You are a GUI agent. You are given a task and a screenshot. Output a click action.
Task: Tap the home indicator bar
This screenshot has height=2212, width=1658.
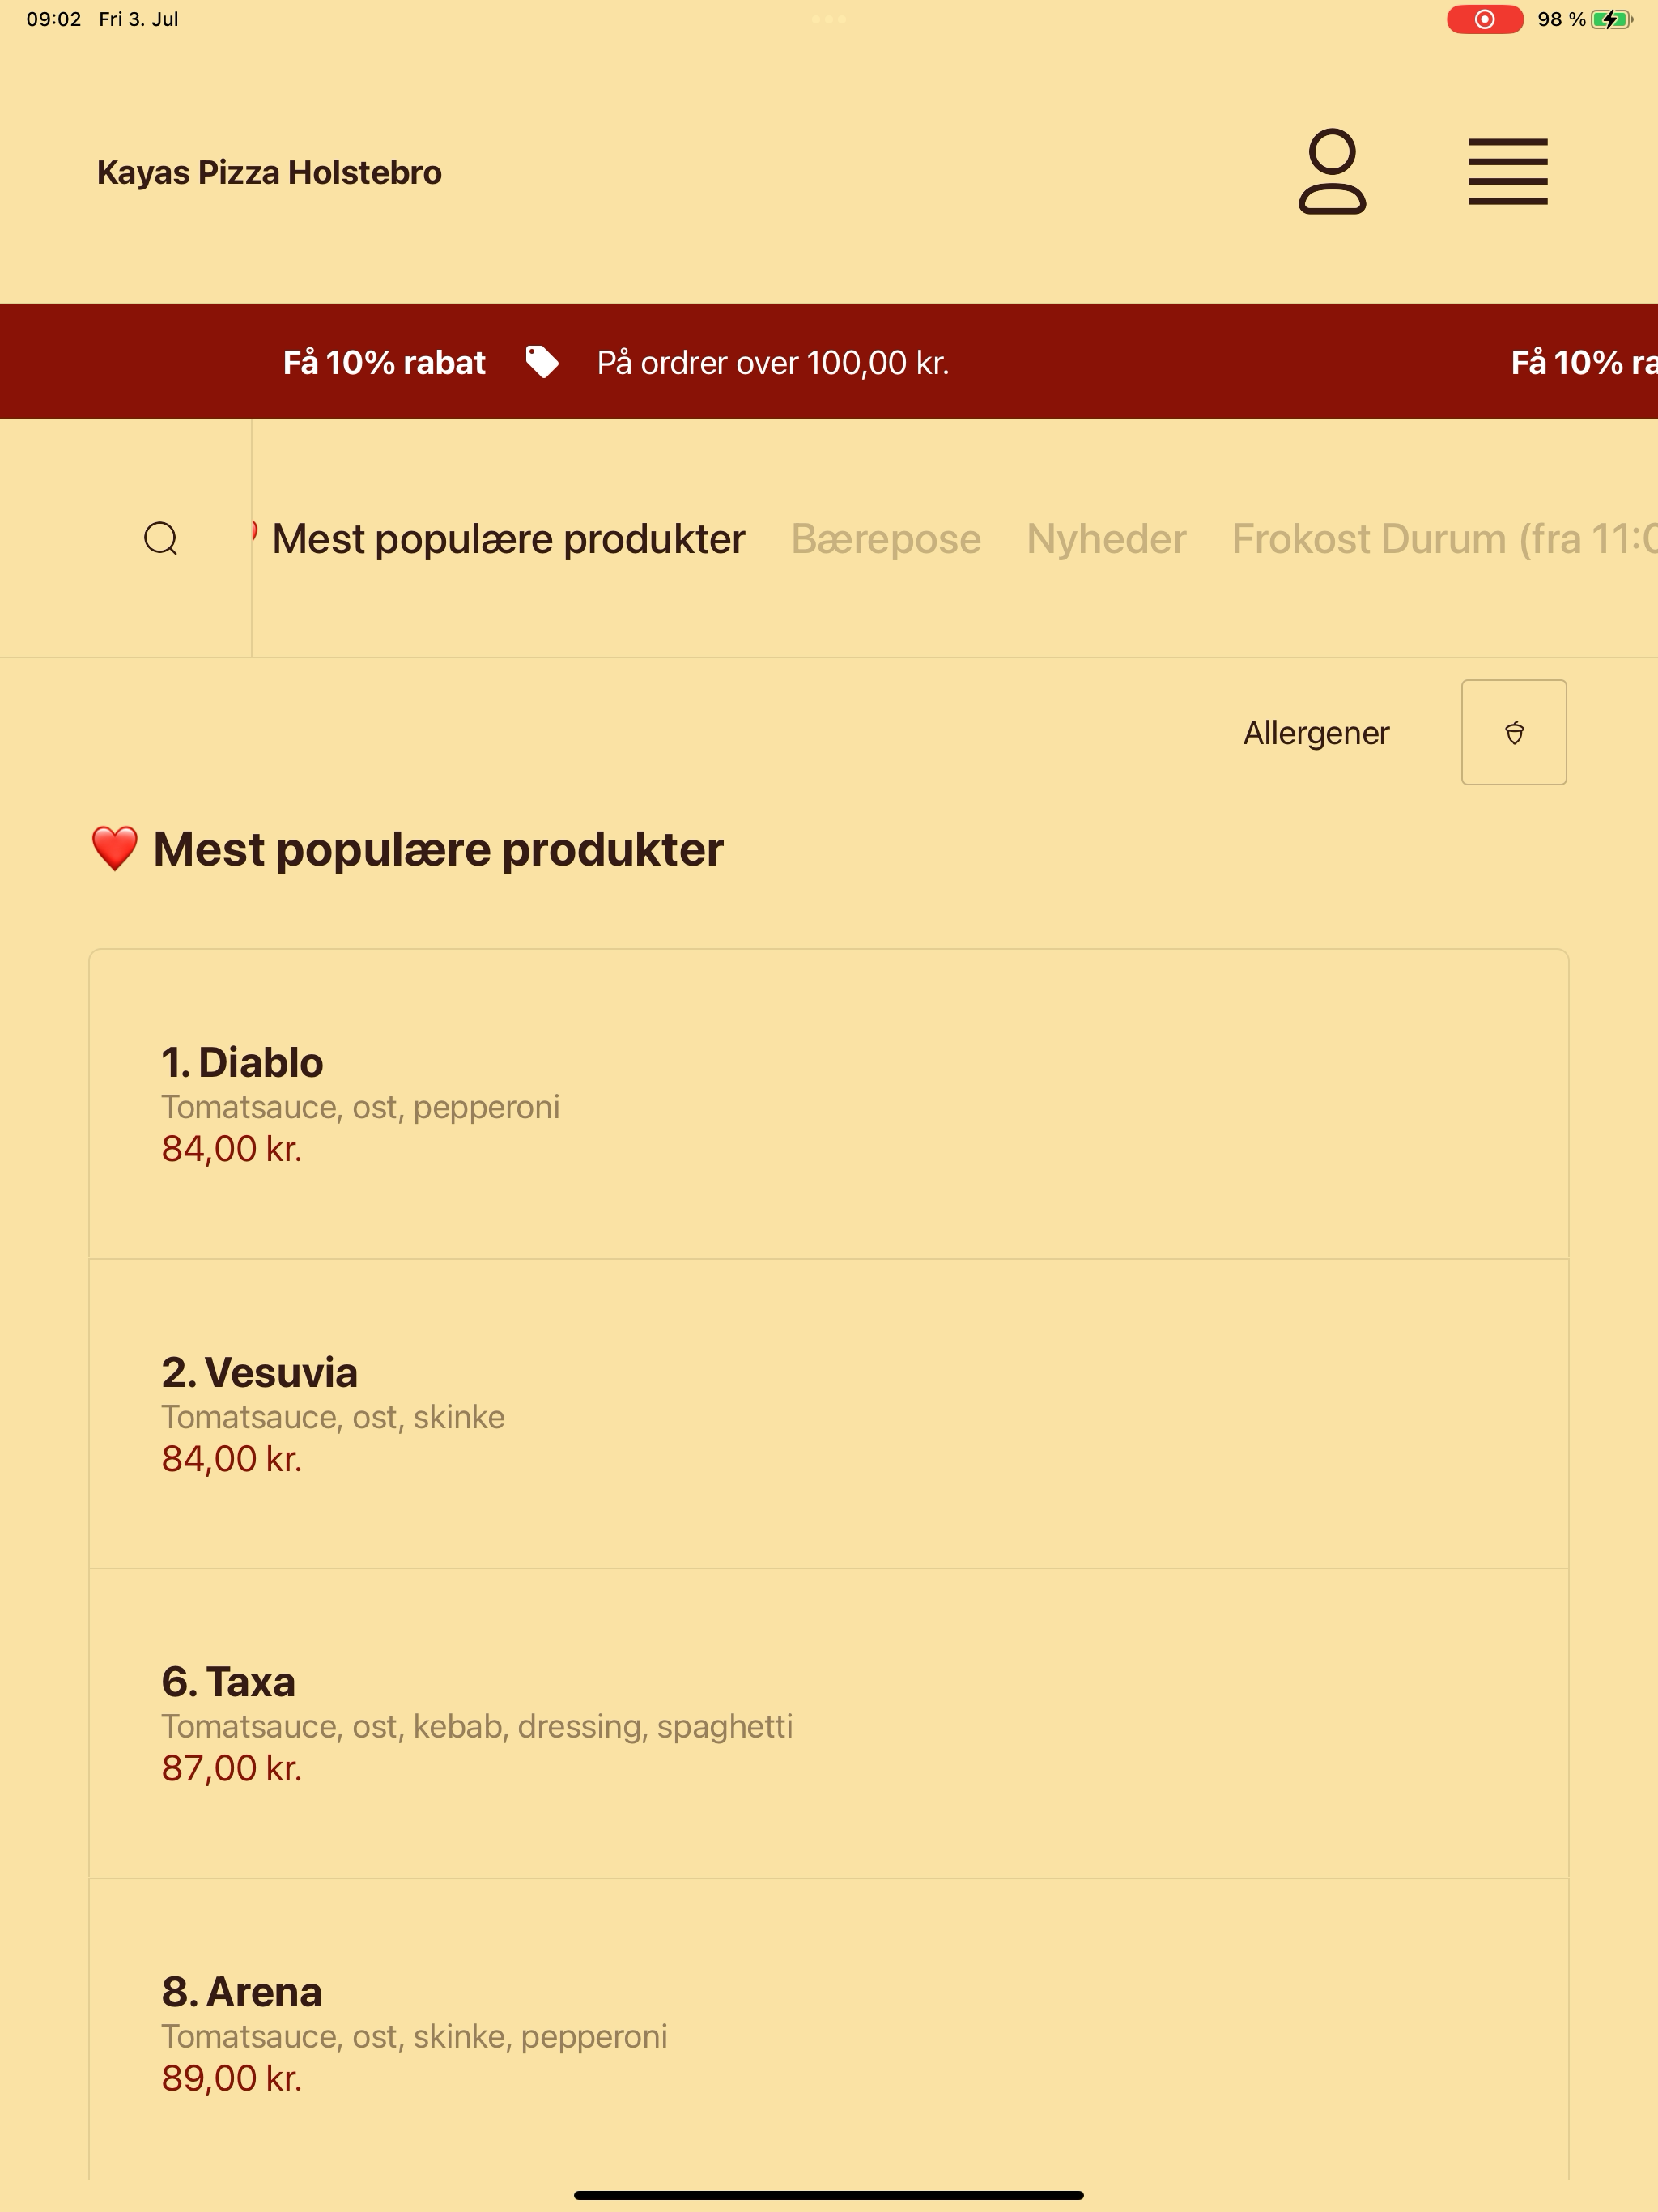click(829, 2195)
